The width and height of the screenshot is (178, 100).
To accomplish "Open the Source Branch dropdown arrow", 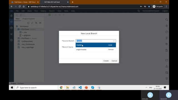I will (114, 41).
